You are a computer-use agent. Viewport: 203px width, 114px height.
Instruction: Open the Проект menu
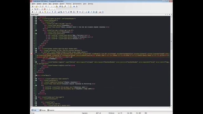tap(62, 4)
